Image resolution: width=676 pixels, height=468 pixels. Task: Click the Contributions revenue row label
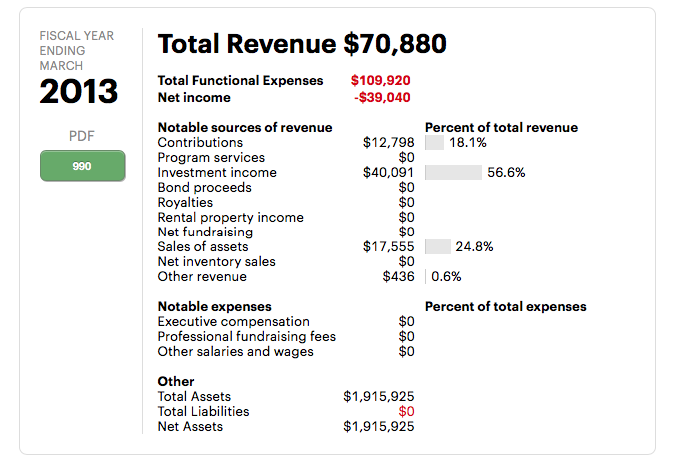(200, 143)
